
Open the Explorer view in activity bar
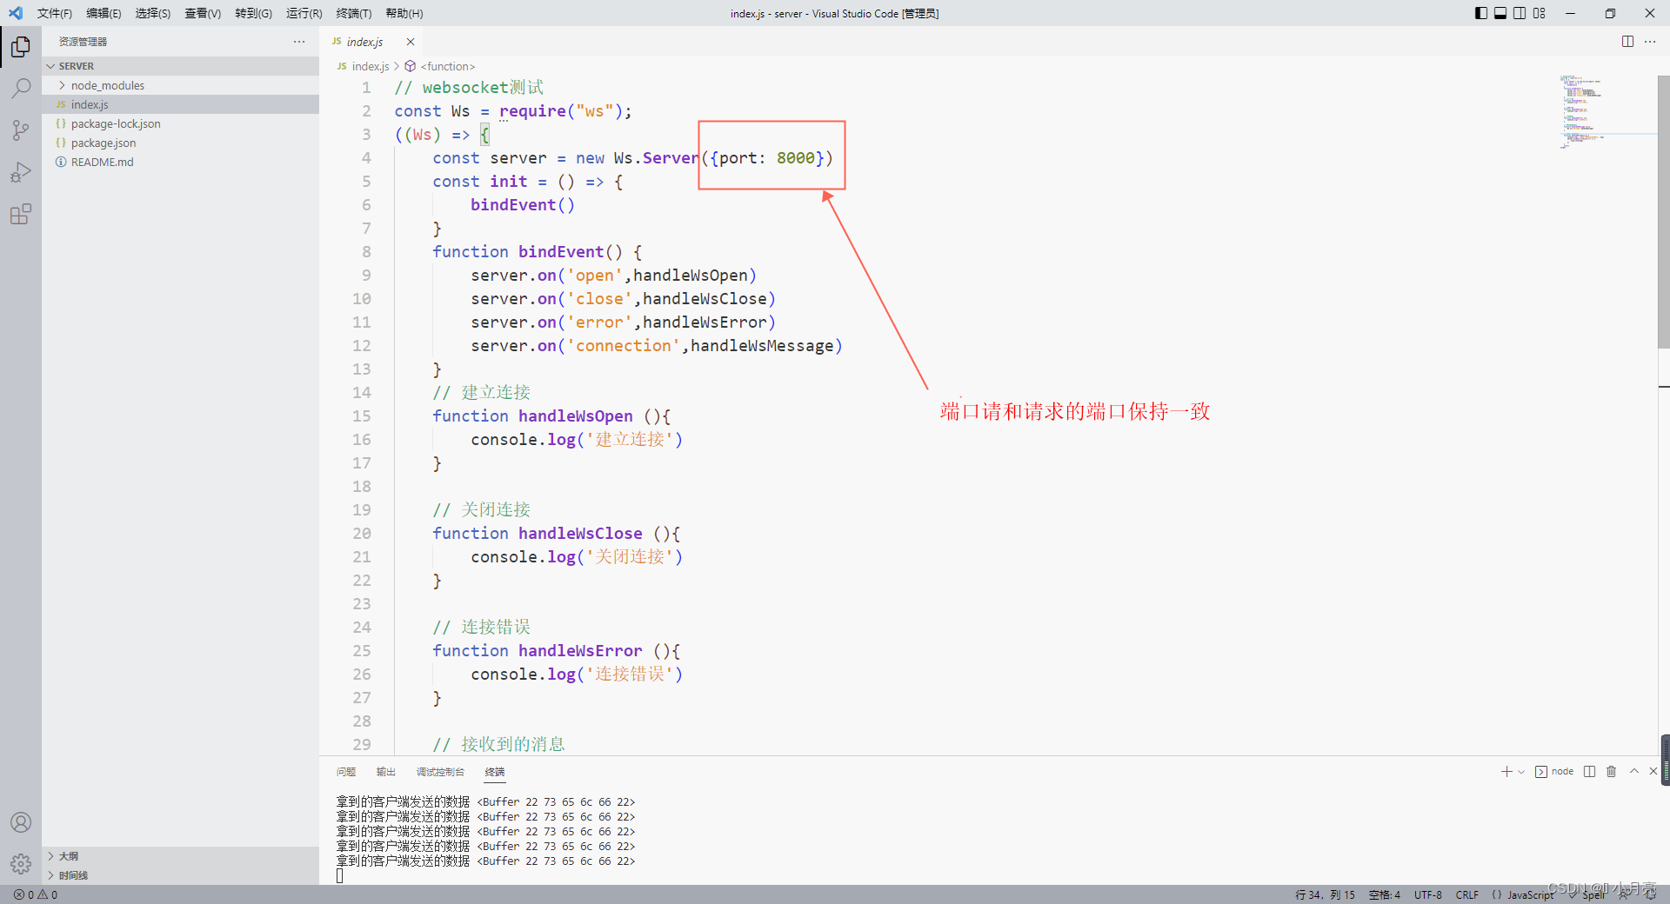[21, 47]
